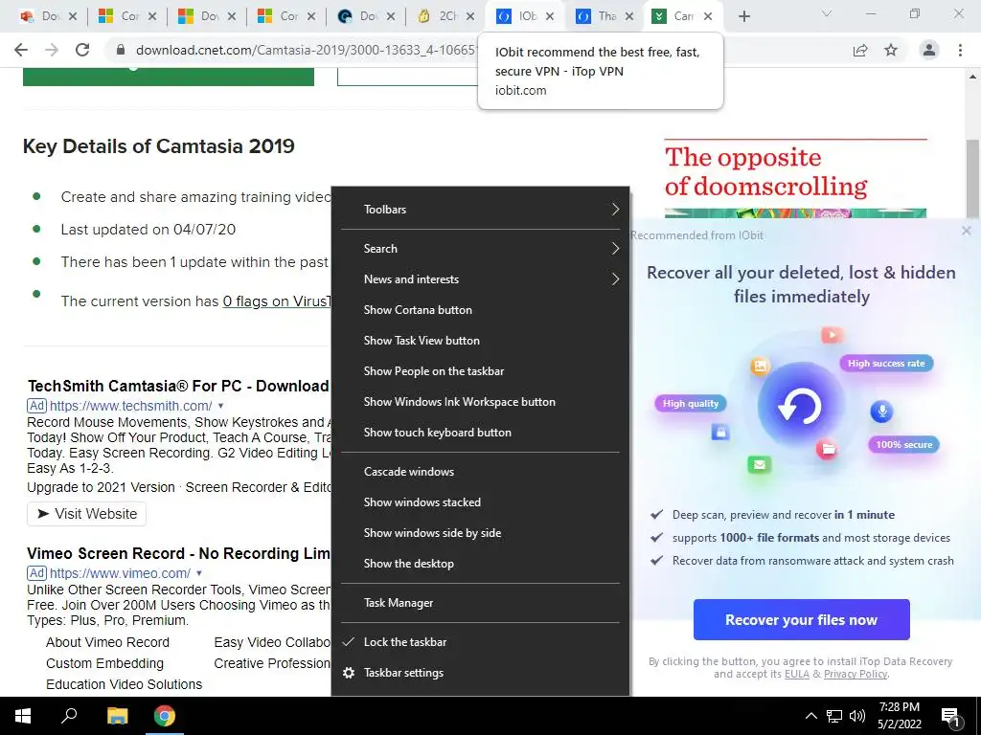Open the Privacy Policy link

click(x=856, y=674)
